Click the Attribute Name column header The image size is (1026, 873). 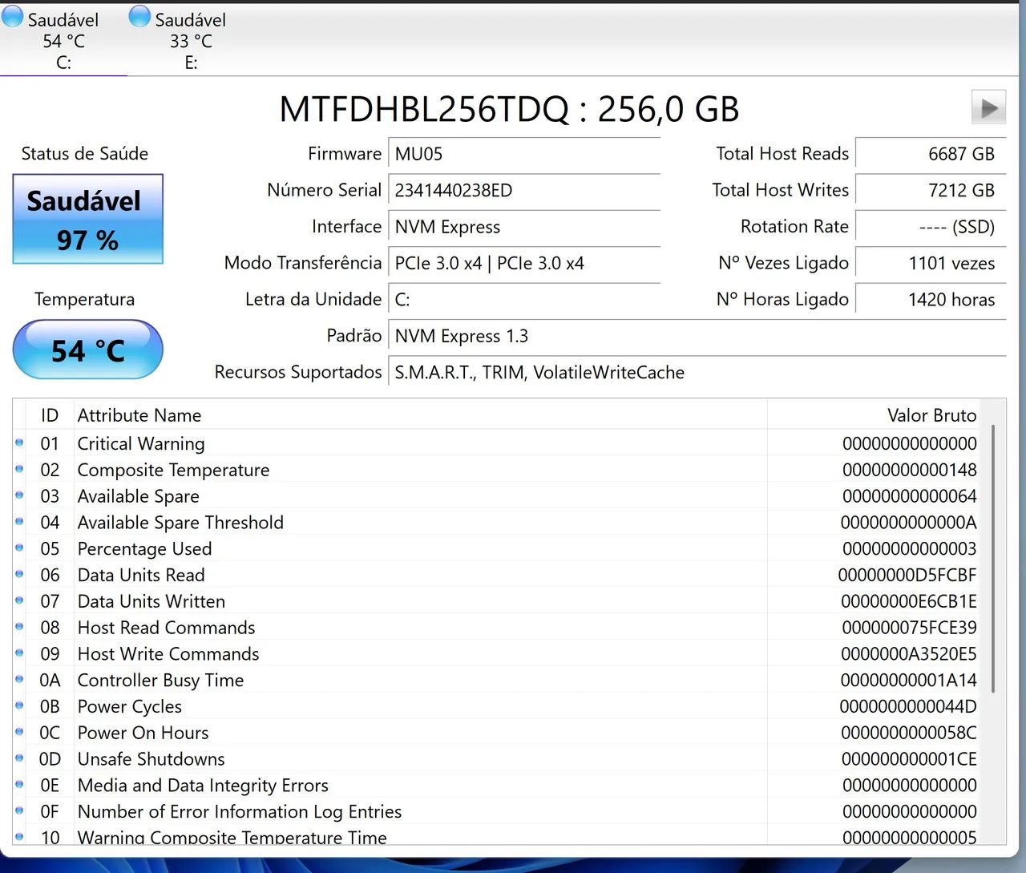pyautogui.click(x=420, y=415)
